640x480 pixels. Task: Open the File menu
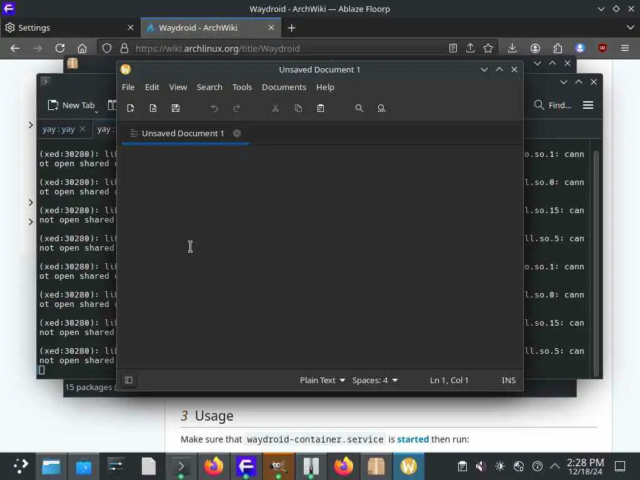[128, 87]
